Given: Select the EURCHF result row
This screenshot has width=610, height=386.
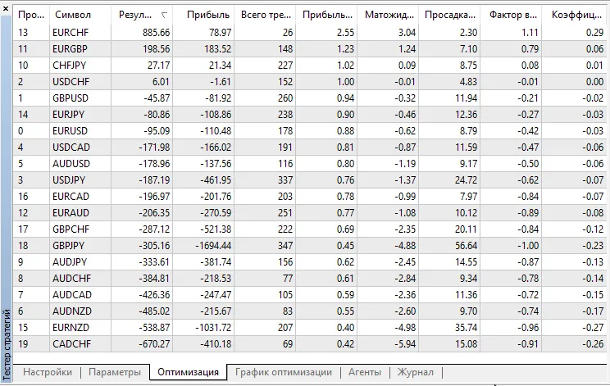Looking at the screenshot, I should coord(71,32).
